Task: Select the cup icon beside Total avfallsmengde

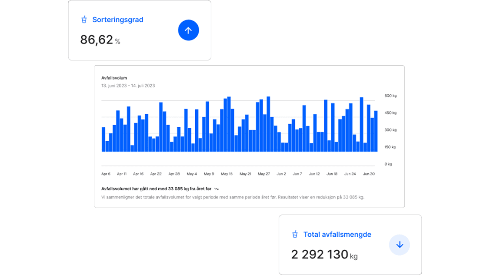Action: (295, 235)
